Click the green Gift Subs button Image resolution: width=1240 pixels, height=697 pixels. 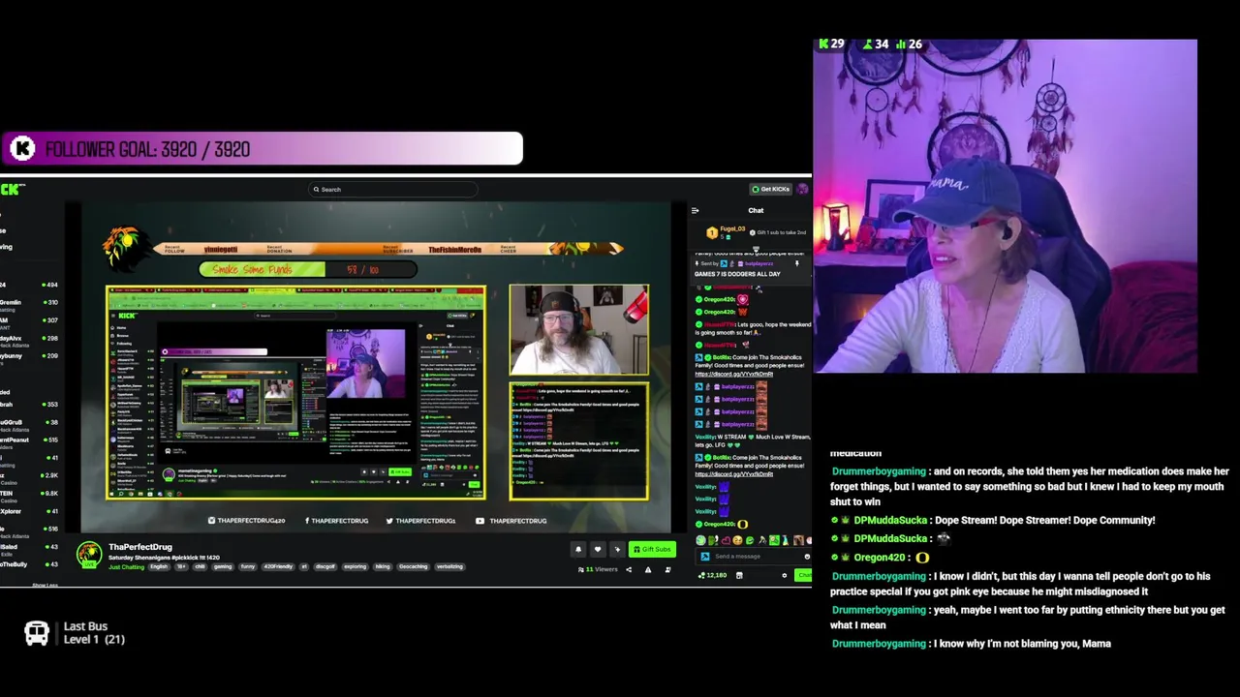(652, 550)
